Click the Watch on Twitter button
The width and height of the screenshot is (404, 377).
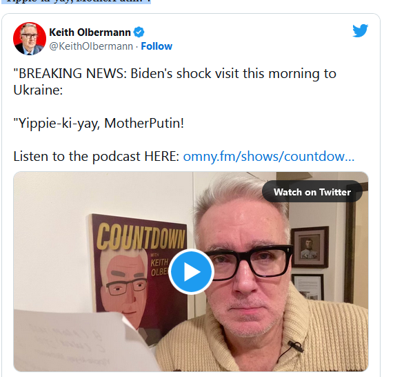pos(312,192)
